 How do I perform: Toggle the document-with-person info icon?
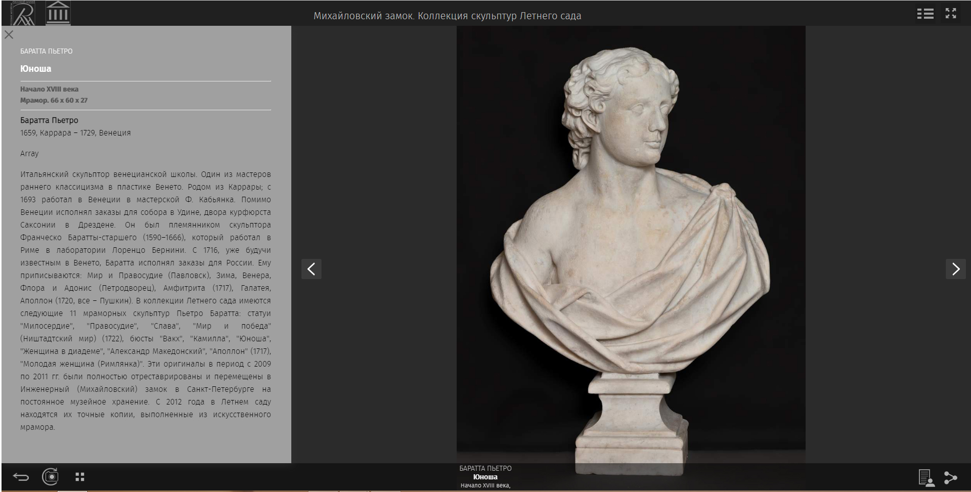click(x=926, y=477)
